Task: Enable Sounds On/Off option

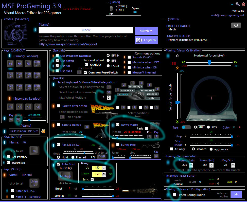Action: click(x=129, y=57)
